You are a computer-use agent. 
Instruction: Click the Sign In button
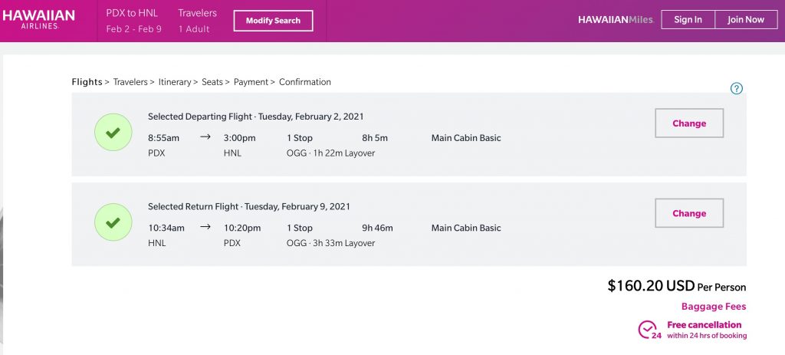coord(688,20)
